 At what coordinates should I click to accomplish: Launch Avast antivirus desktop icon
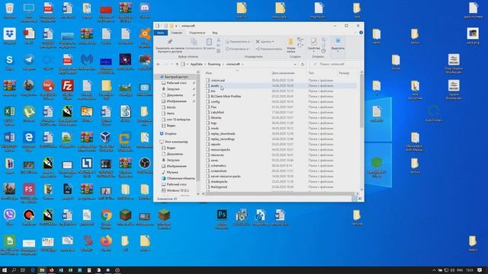point(145,37)
